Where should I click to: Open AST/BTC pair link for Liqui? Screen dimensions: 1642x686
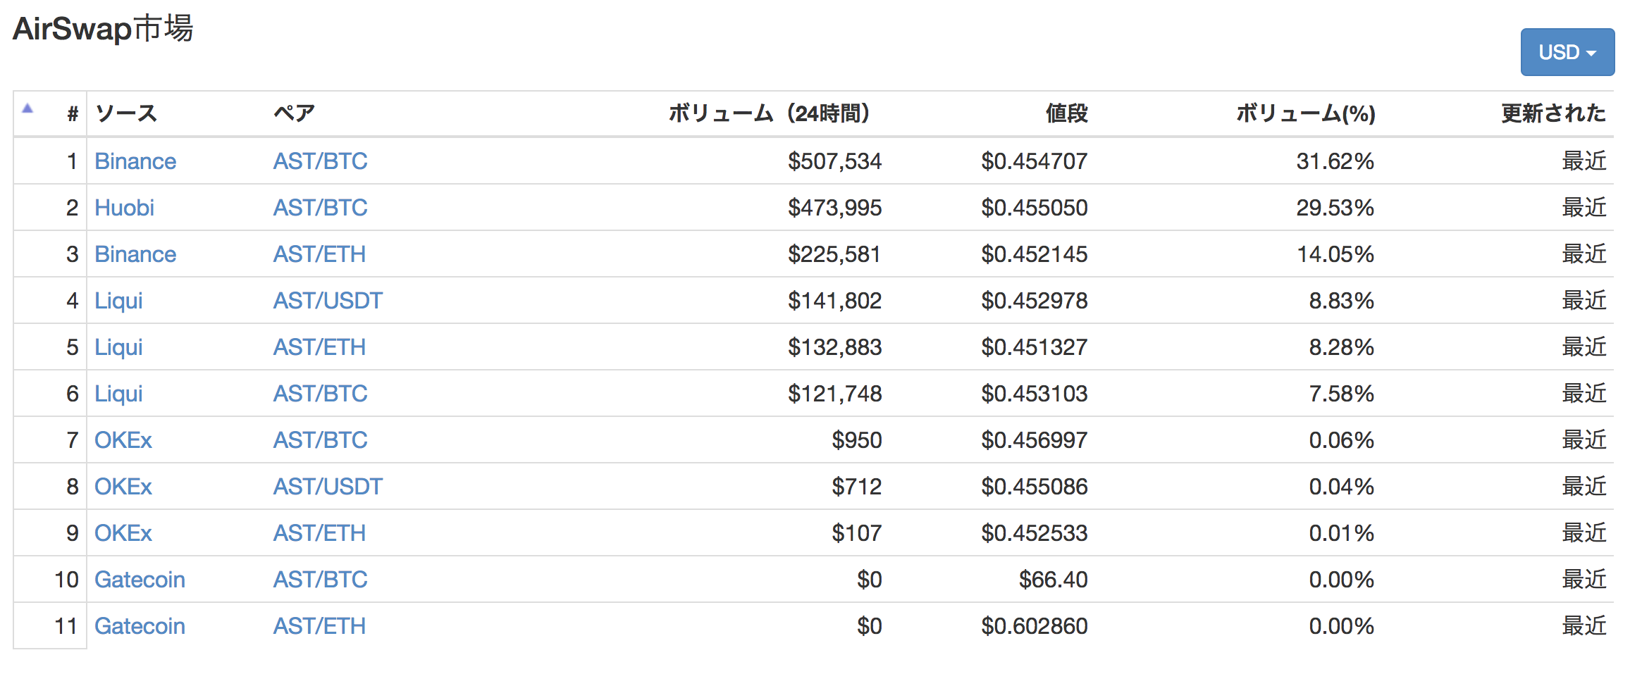coord(321,394)
